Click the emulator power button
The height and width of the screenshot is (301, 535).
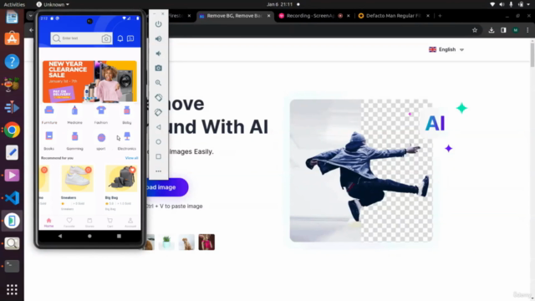pyautogui.click(x=158, y=24)
